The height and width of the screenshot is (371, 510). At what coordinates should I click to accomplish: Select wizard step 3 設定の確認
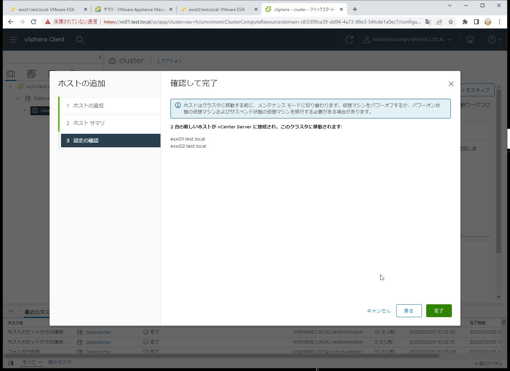pyautogui.click(x=111, y=141)
